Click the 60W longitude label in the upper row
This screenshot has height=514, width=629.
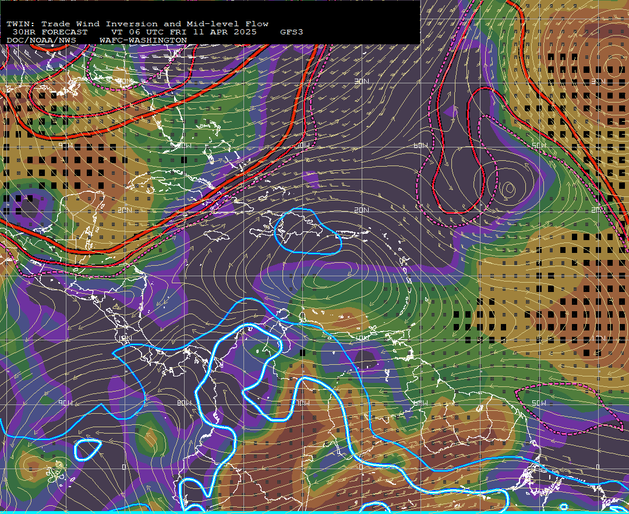[420, 145]
